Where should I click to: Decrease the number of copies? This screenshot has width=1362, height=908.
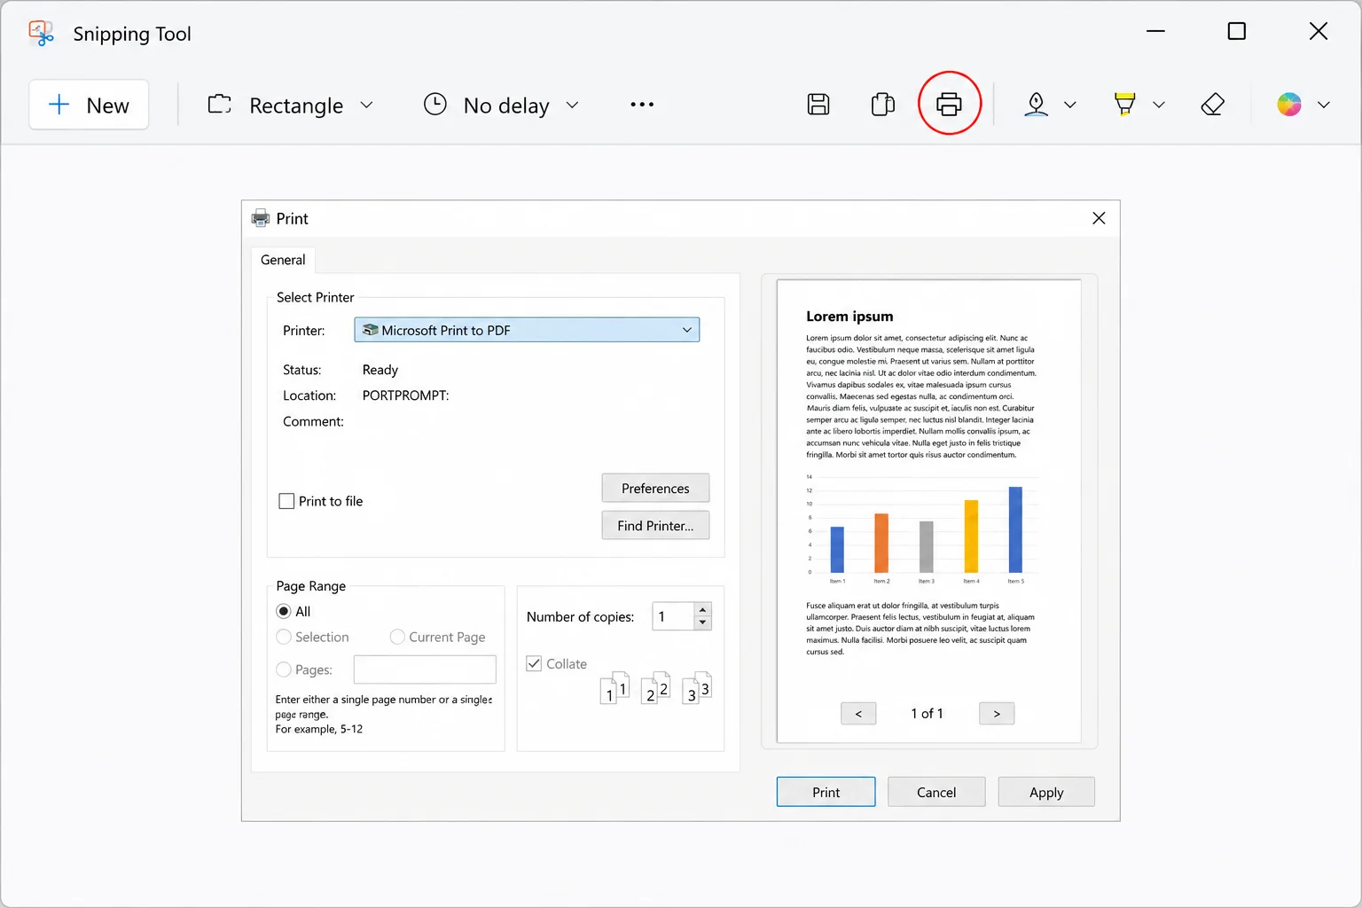(703, 622)
